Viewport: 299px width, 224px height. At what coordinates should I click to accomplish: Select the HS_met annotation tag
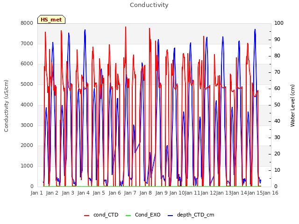pyautogui.click(x=51, y=20)
